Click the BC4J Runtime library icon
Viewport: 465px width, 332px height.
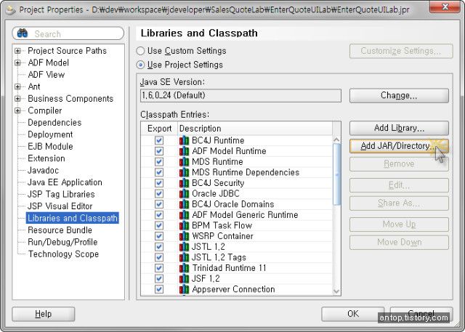point(184,140)
